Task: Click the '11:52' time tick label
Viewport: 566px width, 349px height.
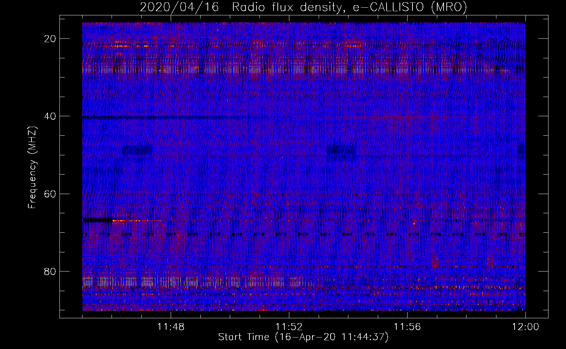Action: click(x=289, y=327)
